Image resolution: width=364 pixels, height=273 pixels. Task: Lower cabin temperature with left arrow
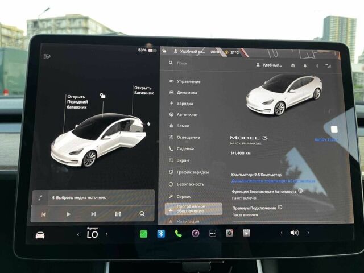click(x=78, y=235)
